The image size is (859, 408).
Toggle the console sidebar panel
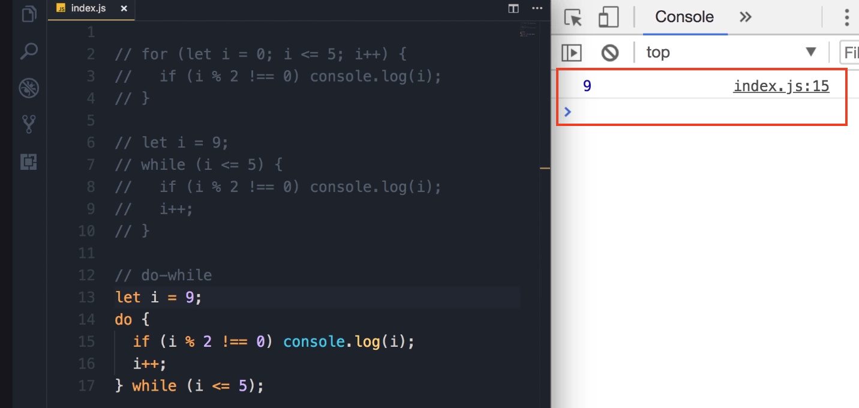572,53
